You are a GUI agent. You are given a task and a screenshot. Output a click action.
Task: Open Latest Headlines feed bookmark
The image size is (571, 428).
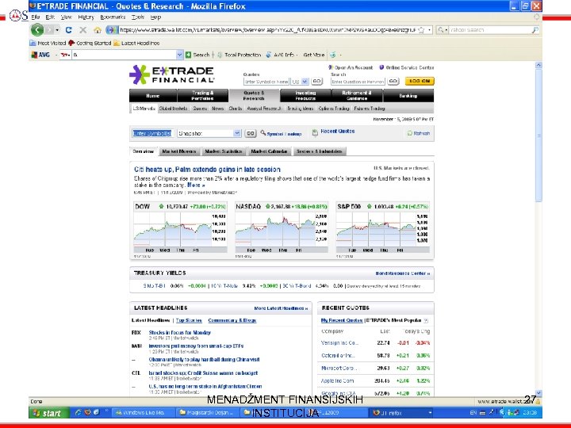[136, 43]
